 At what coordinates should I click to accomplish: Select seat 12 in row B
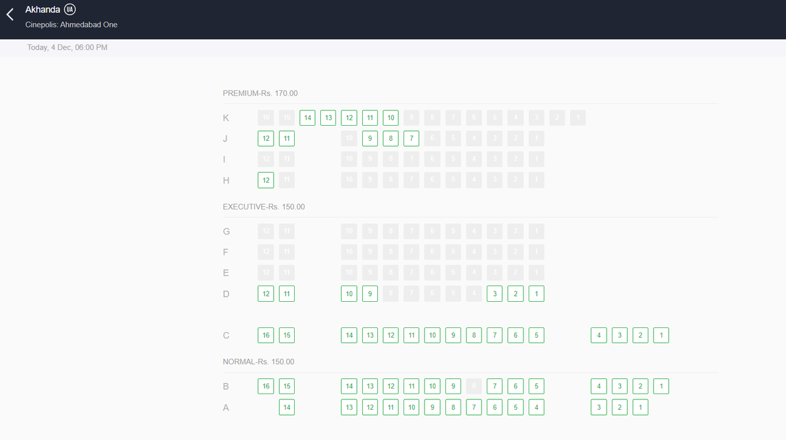pyautogui.click(x=391, y=386)
